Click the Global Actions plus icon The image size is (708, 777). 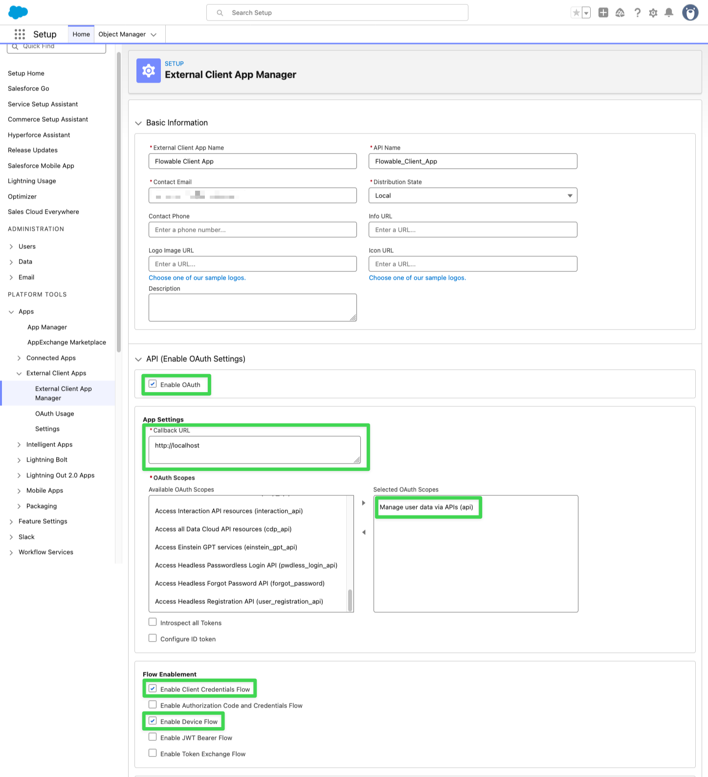(x=603, y=13)
